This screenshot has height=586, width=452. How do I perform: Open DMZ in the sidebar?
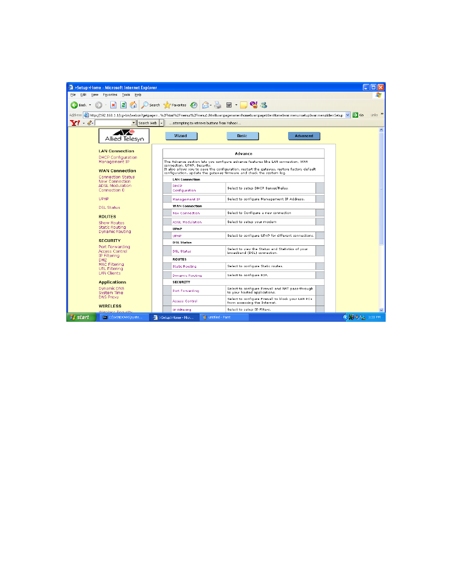click(x=103, y=260)
